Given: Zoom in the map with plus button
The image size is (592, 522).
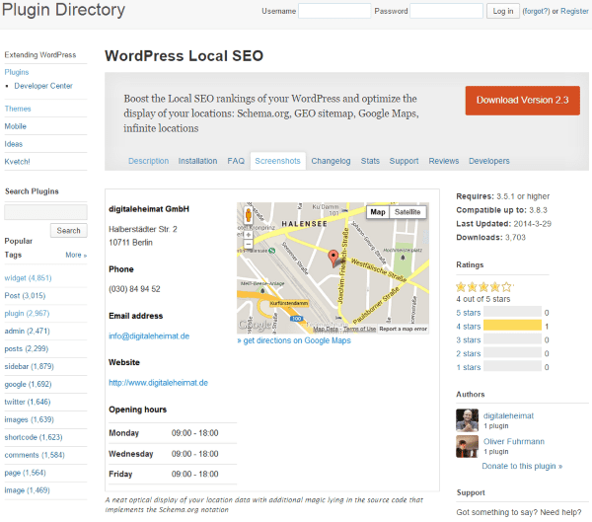Looking at the screenshot, I should pos(248,235).
